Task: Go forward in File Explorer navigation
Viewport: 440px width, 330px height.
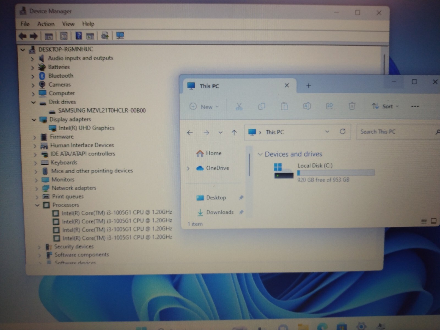Action: point(206,133)
